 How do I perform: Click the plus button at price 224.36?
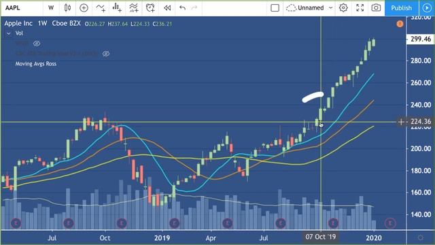click(401, 122)
